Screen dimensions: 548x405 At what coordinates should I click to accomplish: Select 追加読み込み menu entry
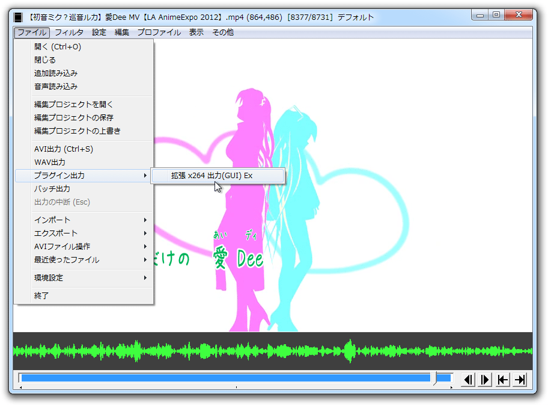click(84, 73)
